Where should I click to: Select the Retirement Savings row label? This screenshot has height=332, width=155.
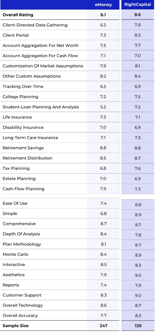coord(23,148)
